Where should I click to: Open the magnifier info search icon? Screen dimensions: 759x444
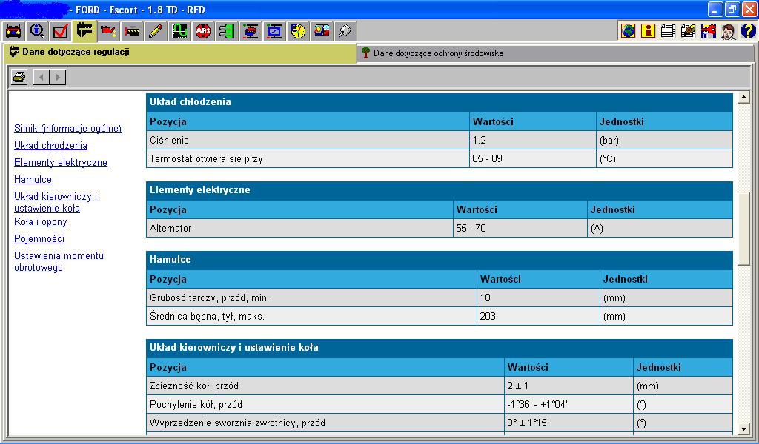[x=37, y=31]
